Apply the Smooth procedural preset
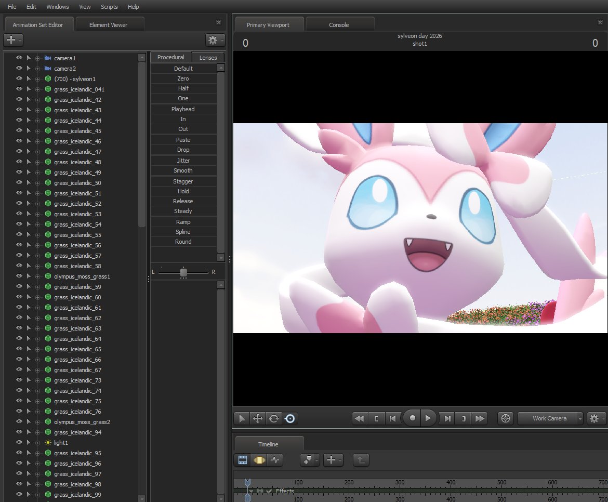608x502 pixels. pos(183,170)
